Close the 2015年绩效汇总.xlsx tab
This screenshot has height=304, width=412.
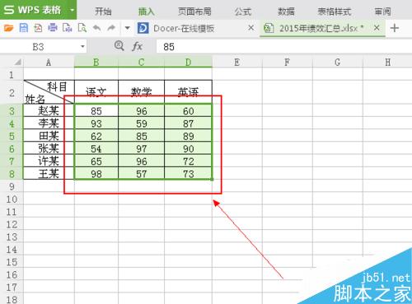coord(377,28)
